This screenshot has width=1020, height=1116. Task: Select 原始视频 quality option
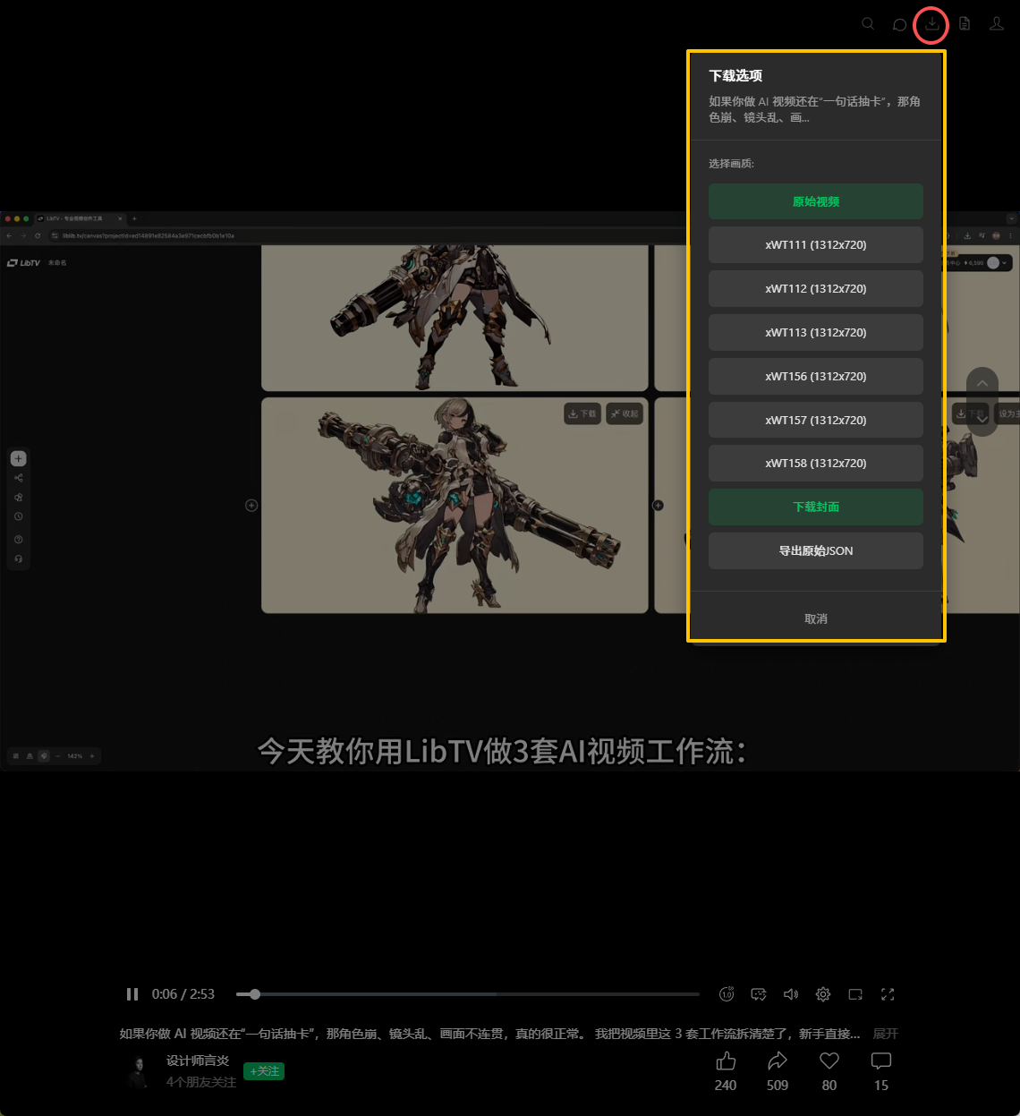(816, 201)
